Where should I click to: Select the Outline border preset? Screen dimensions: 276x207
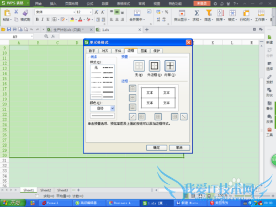click(x=155, y=66)
